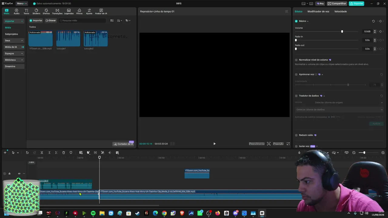Select the Básico tab
Screen dimensions: 388x218
(299, 12)
